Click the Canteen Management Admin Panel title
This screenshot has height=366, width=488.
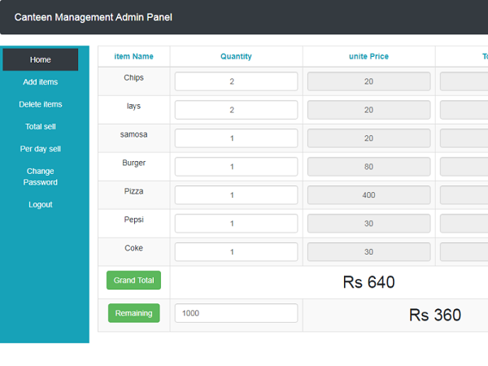[x=93, y=17]
